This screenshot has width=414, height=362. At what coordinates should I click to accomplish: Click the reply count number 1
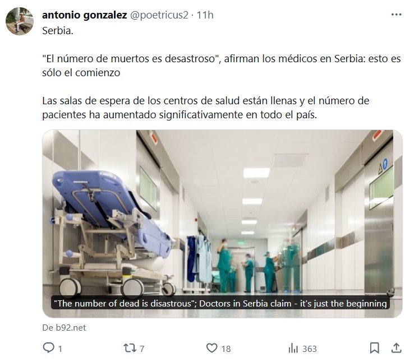pyautogui.click(x=60, y=349)
